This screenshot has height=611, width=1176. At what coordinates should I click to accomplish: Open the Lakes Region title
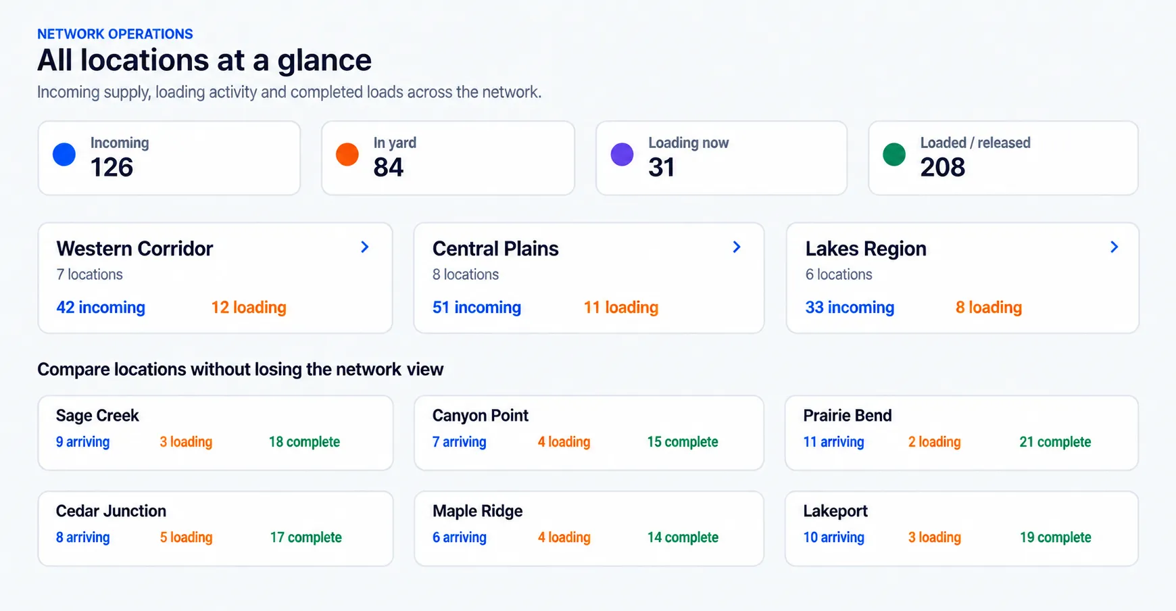tap(866, 249)
